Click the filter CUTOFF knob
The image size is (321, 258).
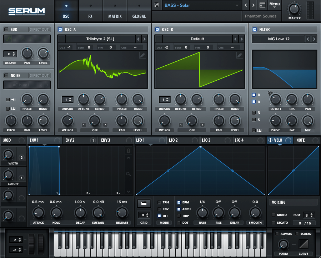point(276,99)
